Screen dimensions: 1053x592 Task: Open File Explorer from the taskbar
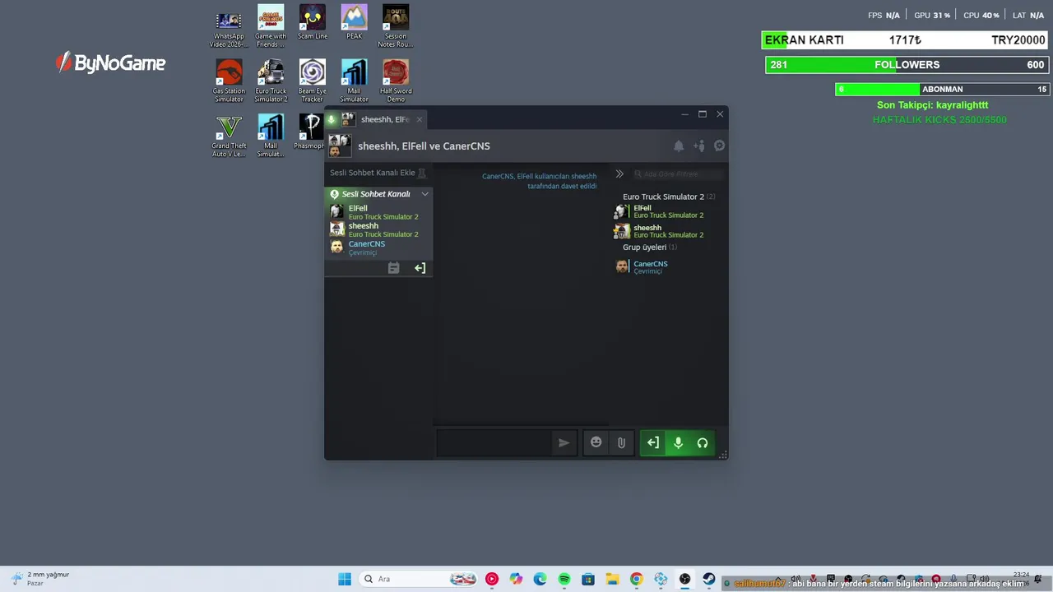pos(612,579)
